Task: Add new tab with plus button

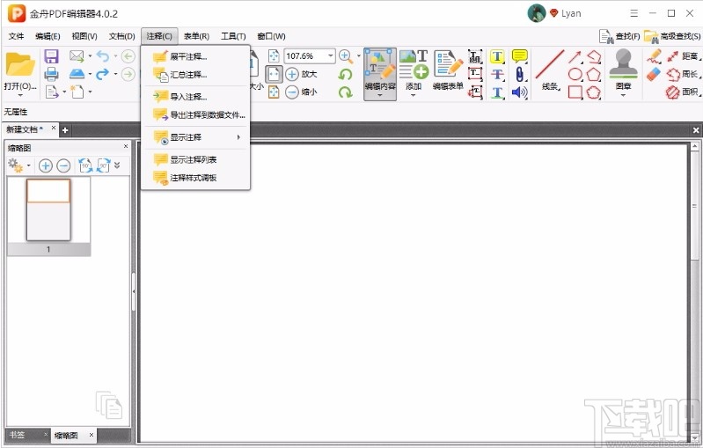Action: tap(65, 130)
